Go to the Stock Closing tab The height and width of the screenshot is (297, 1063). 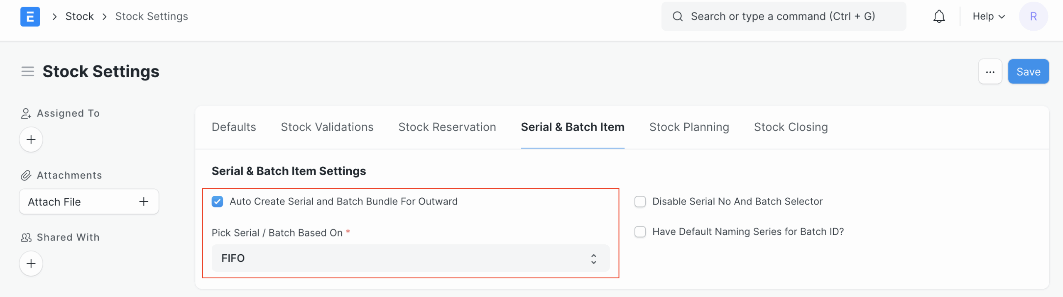click(x=791, y=127)
